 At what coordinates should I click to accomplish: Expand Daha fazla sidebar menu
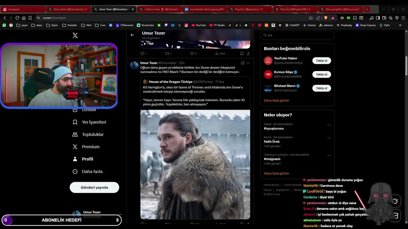coord(88,171)
